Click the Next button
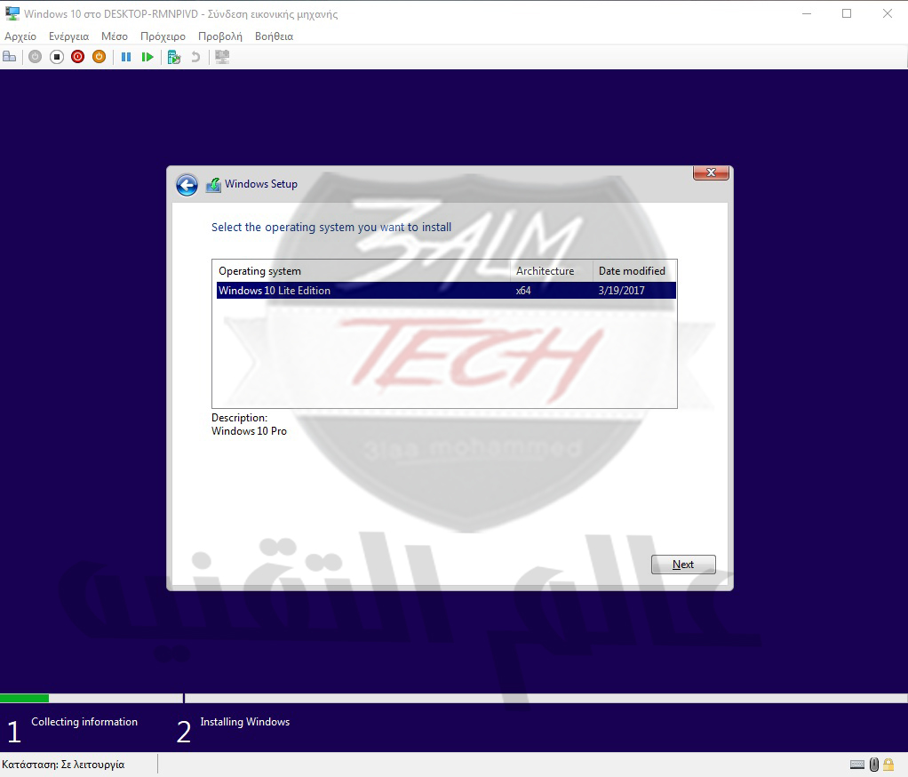 click(x=683, y=565)
